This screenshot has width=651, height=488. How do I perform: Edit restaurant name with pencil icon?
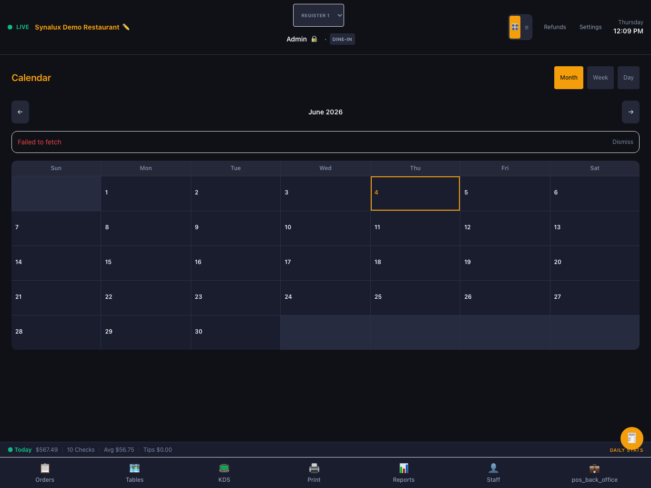(126, 27)
